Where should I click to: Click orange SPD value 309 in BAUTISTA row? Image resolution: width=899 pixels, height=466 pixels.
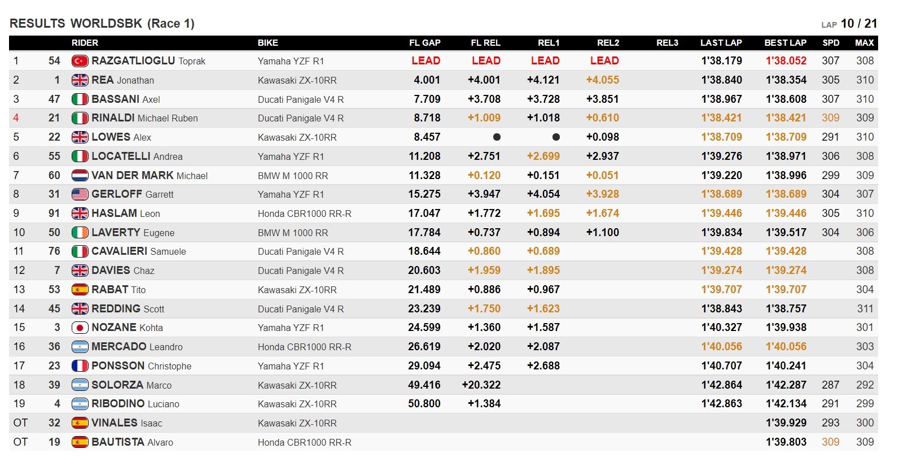pos(831,442)
